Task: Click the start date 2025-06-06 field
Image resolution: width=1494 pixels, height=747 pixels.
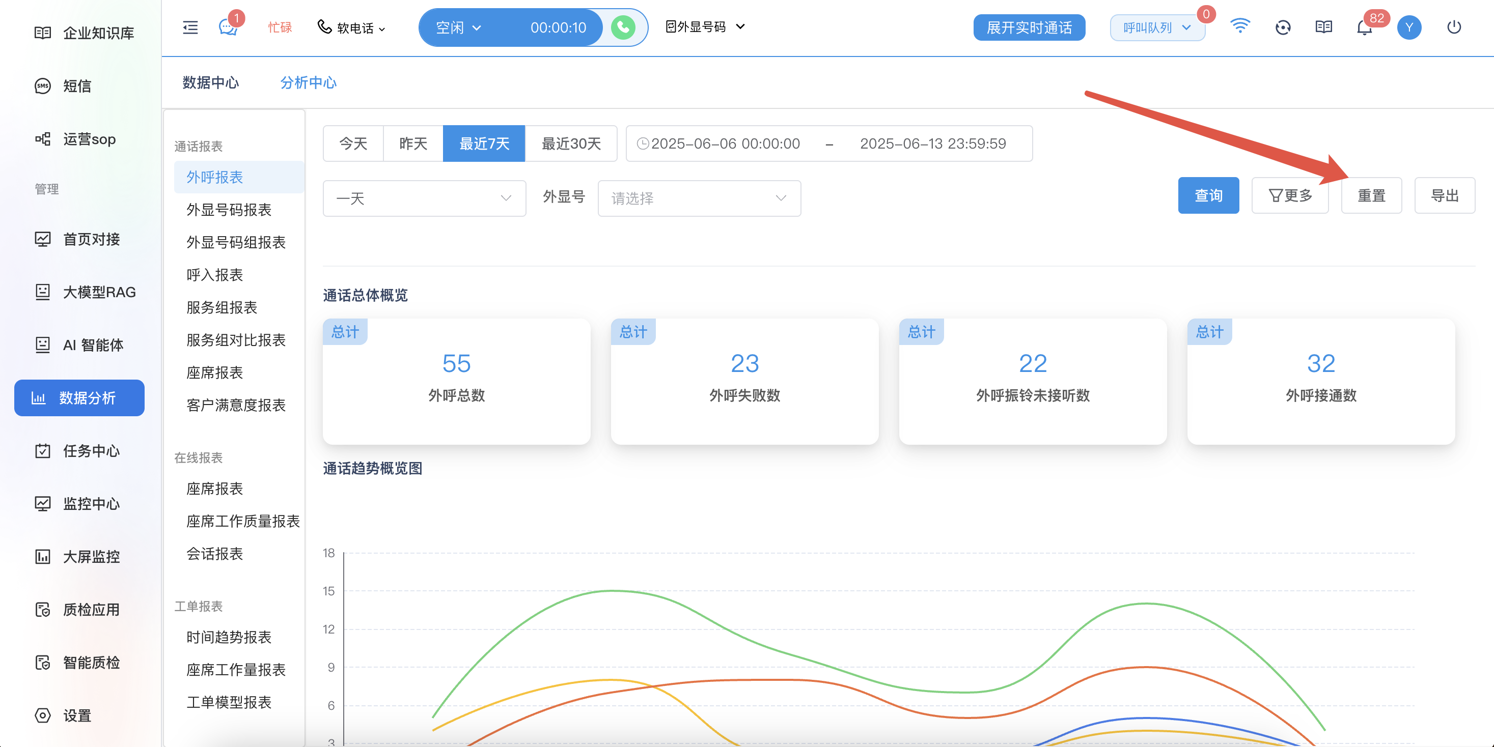Action: (725, 143)
